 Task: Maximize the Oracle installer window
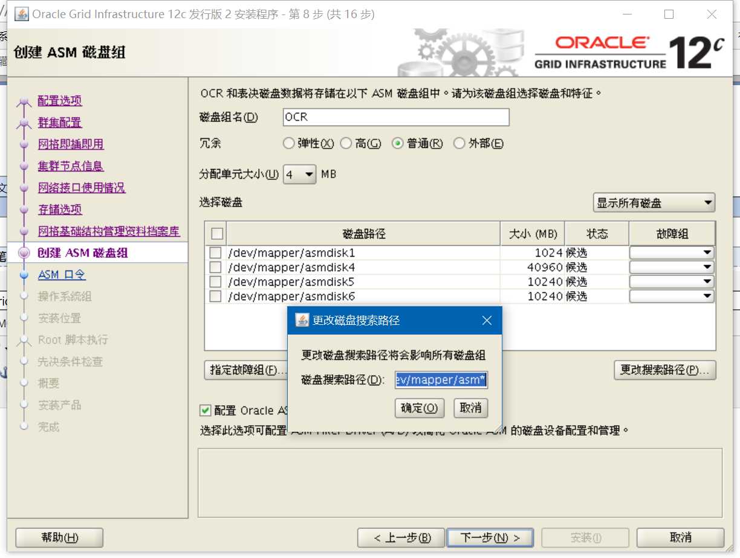pos(669,14)
